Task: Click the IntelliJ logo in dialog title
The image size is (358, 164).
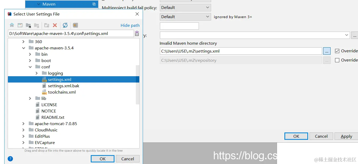Action: [x=10, y=14]
